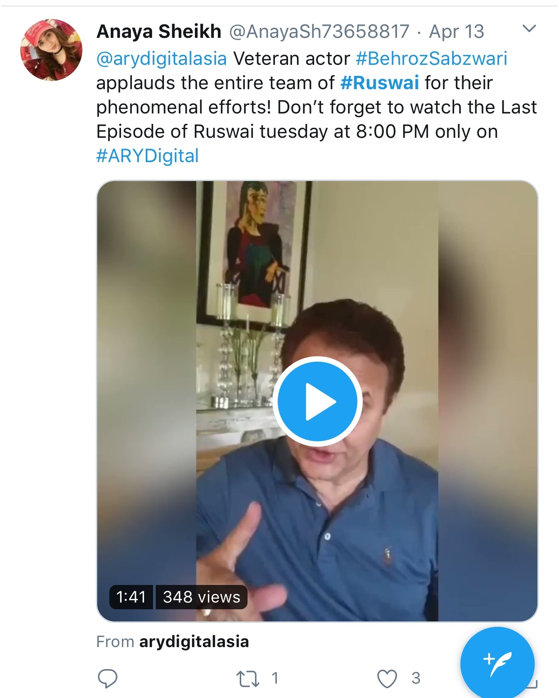Viewport: 559px width, 698px height.
Task: Tap the reply speech bubble icon
Action: coord(108,678)
